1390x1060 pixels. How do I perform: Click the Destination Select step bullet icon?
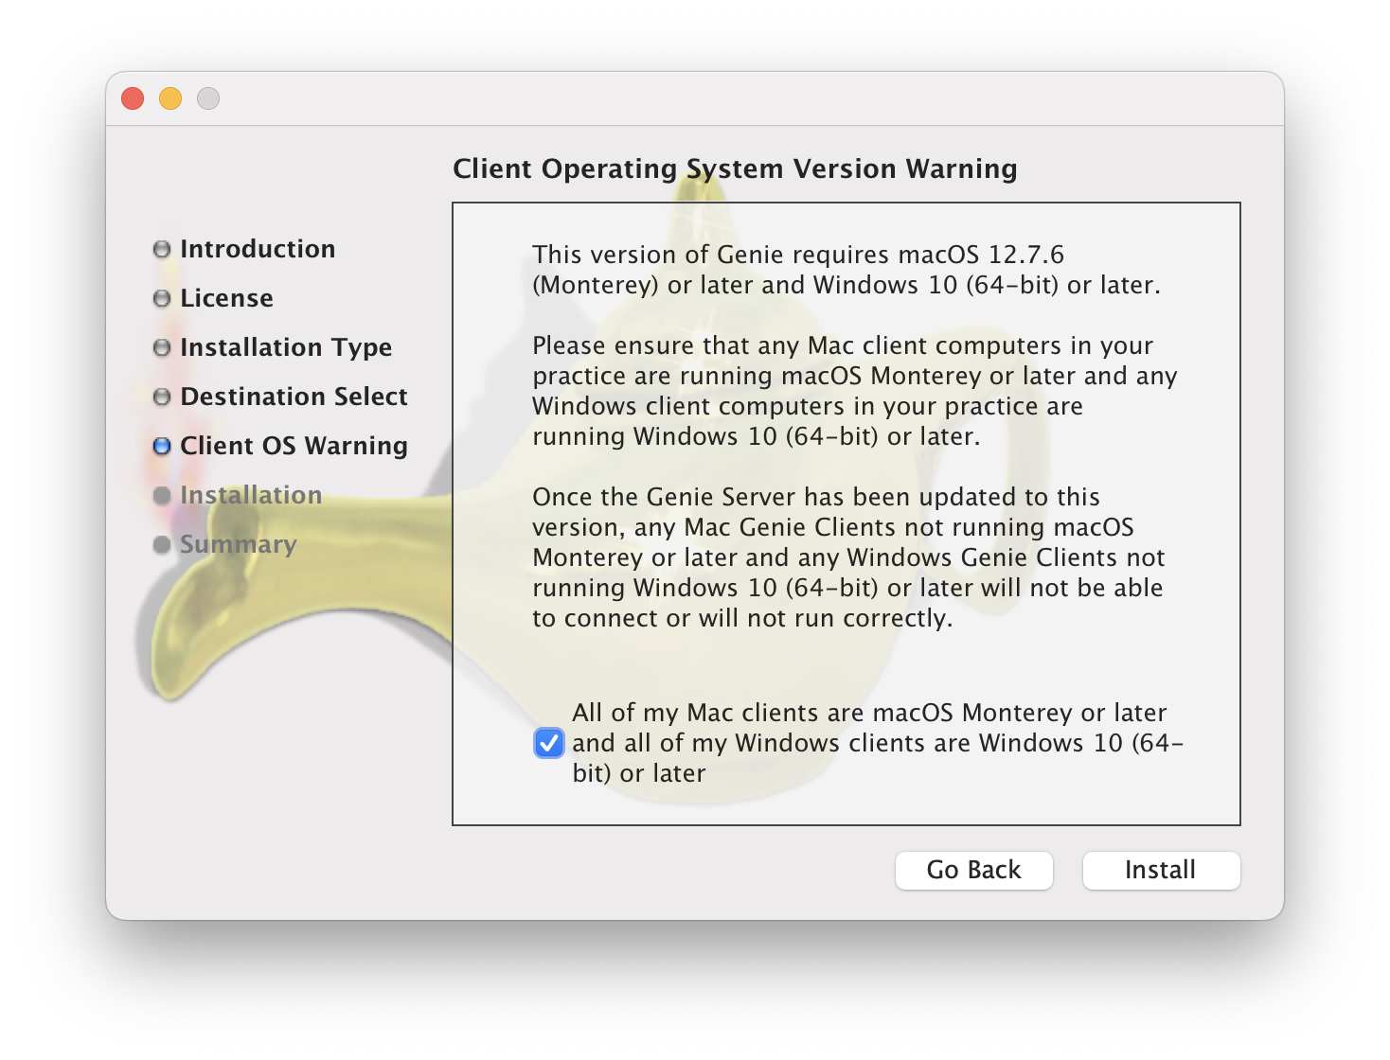(161, 396)
